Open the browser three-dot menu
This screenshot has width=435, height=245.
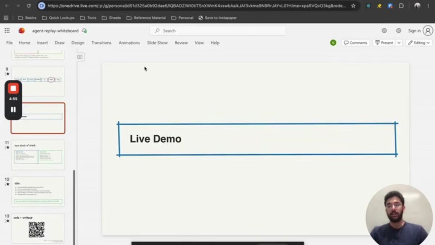click(x=428, y=5)
